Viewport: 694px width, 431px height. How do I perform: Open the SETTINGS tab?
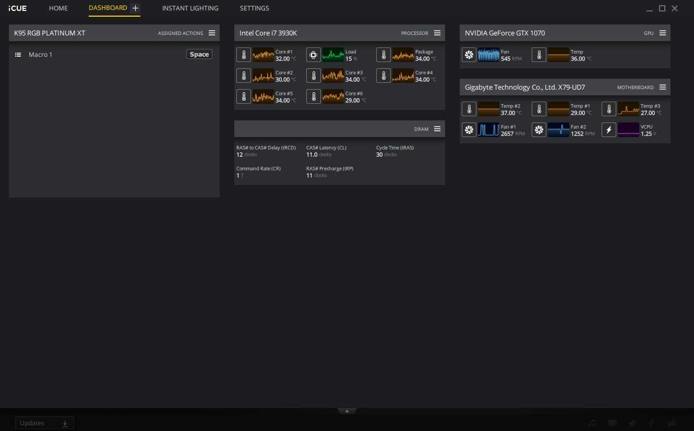(255, 8)
